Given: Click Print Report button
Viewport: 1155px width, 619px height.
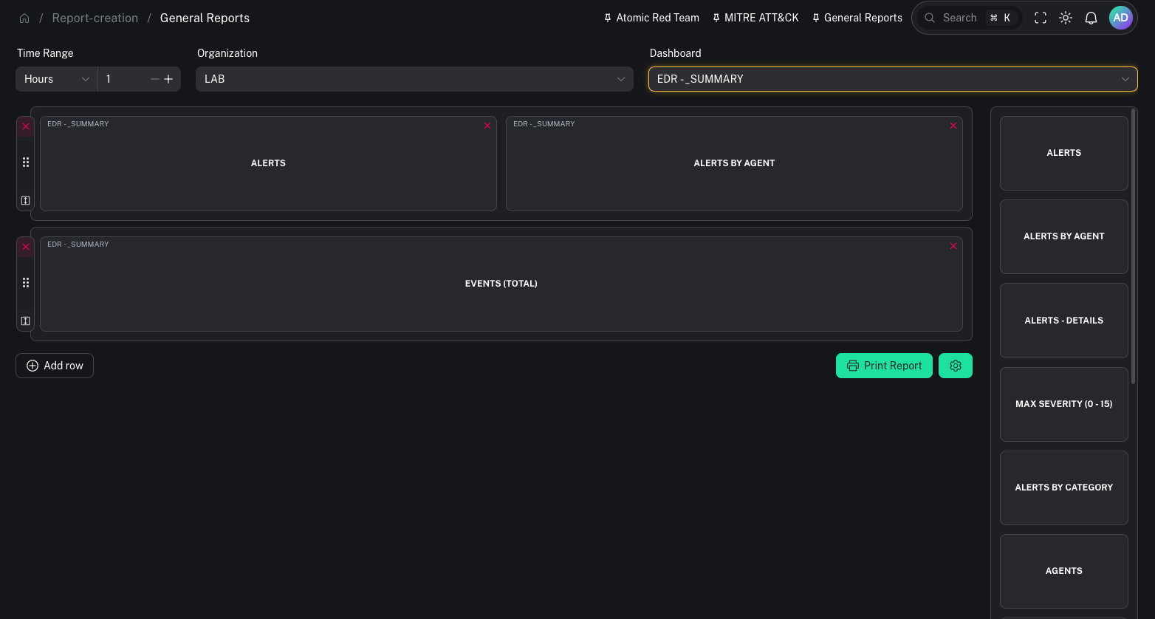Looking at the screenshot, I should click(x=884, y=366).
